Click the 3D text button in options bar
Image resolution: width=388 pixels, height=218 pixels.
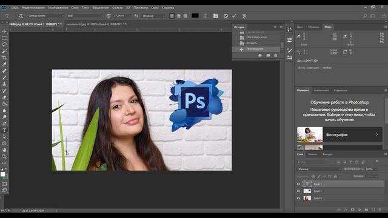pos(244,16)
